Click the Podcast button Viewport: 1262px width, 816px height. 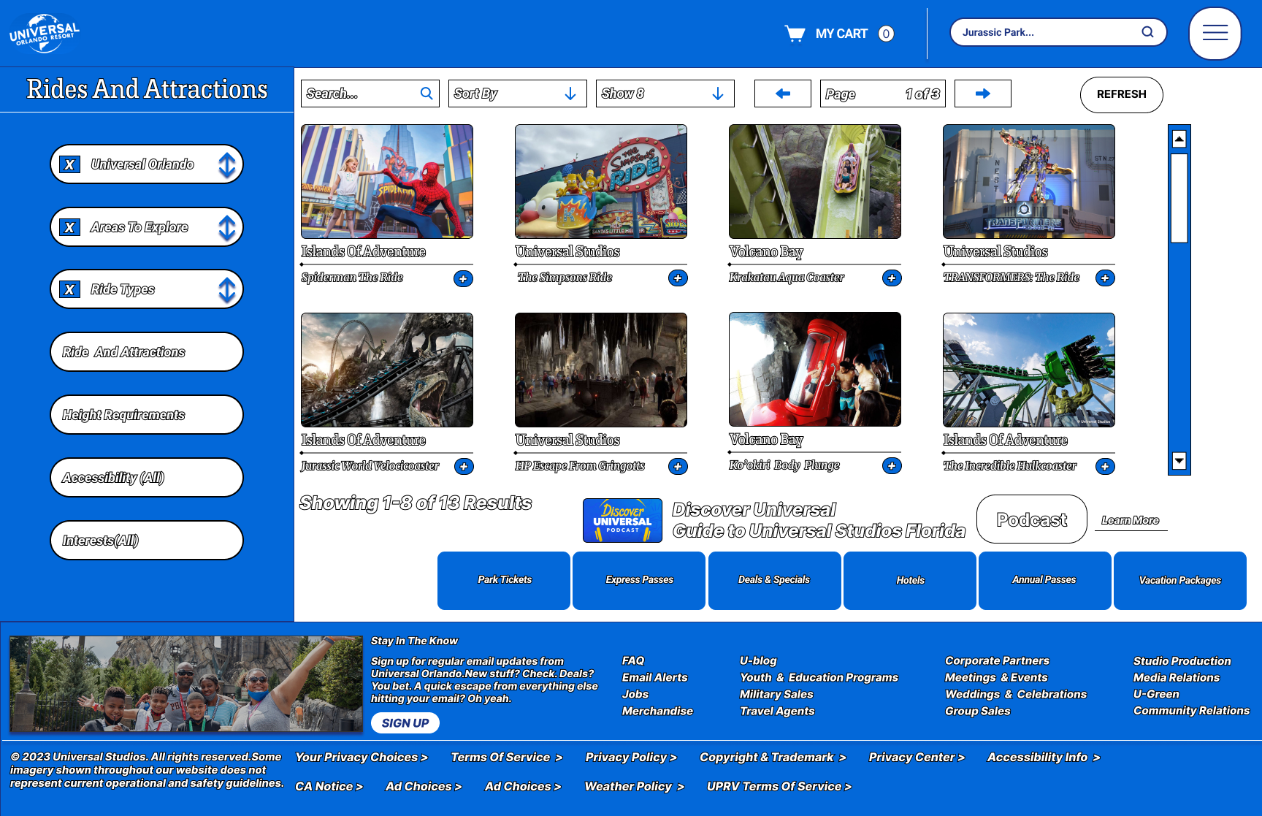coord(1031,519)
